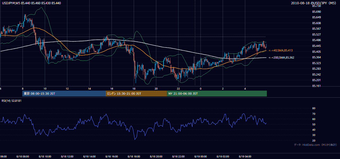The image size is (340, 159).
Task: Click hour tick 20 under the price chart
Action: pyautogui.click(x=156, y=89)
